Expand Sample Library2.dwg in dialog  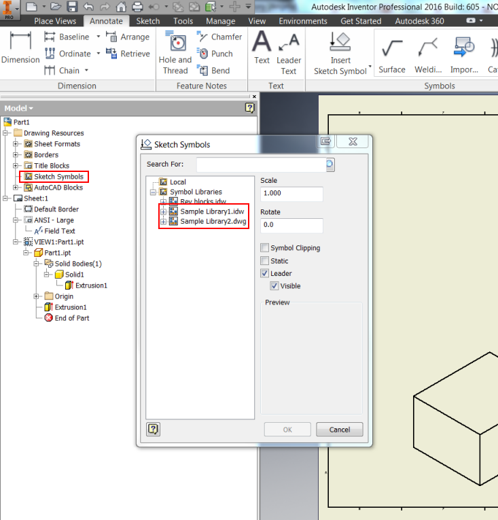pyautogui.click(x=163, y=222)
